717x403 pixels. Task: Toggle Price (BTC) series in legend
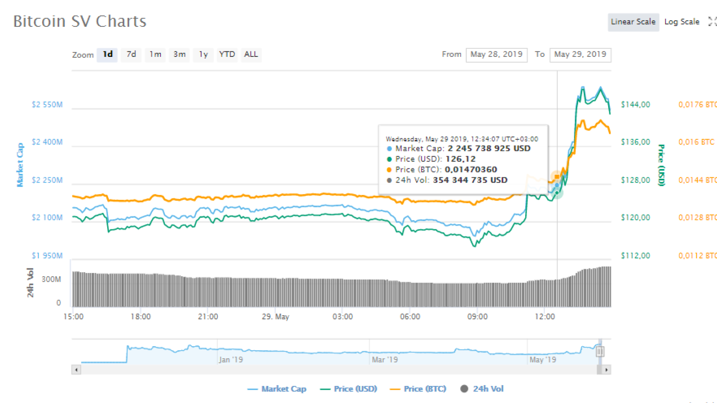[x=418, y=389]
